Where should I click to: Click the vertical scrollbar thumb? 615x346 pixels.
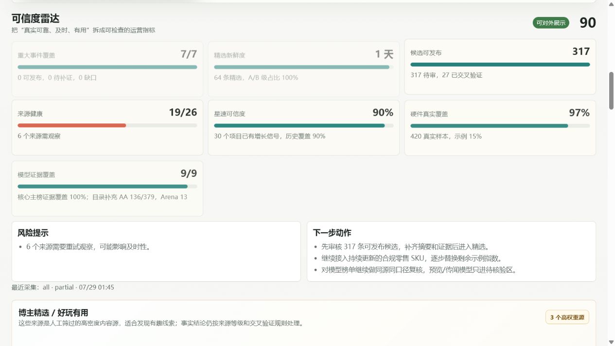611,91
